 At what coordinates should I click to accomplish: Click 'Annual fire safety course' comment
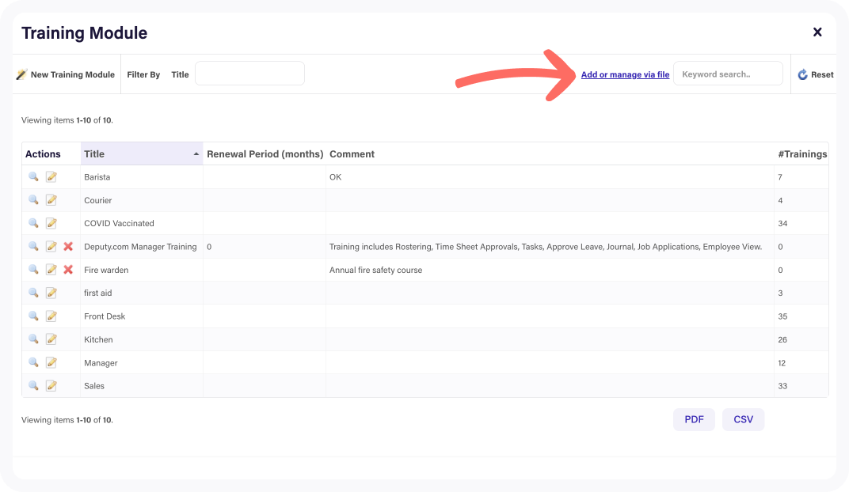coord(375,270)
